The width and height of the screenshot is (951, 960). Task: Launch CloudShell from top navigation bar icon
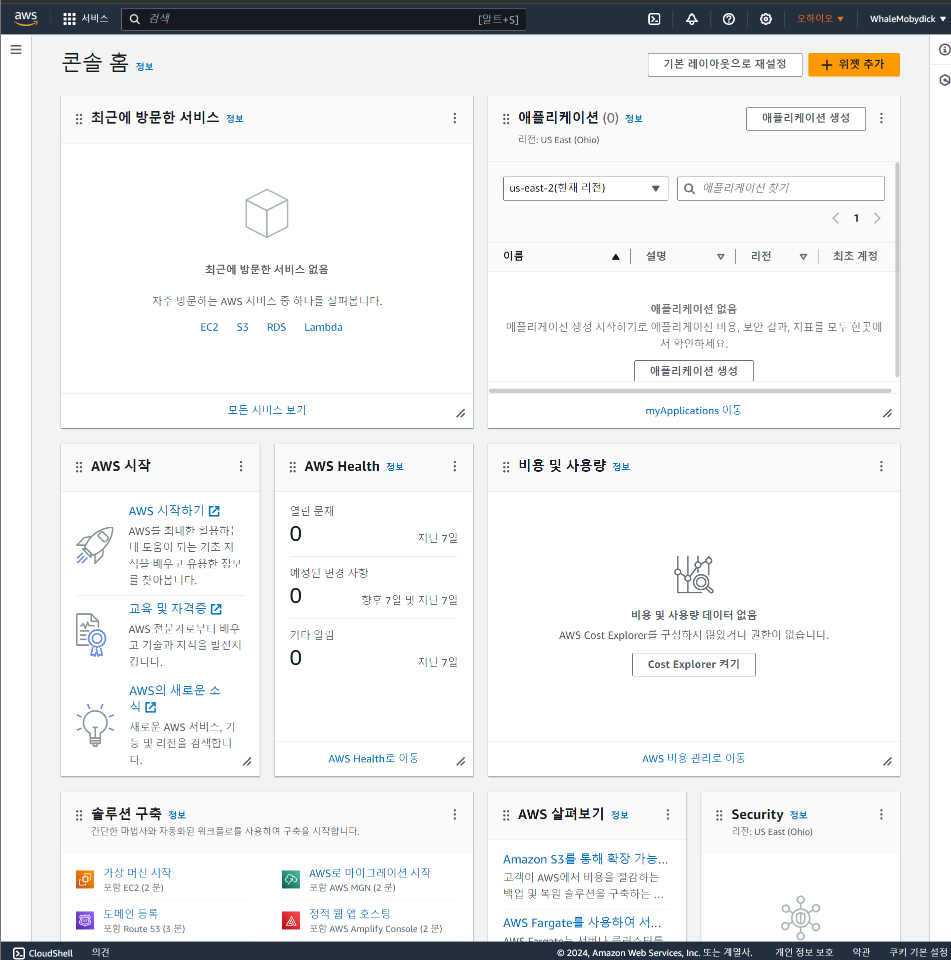click(654, 19)
